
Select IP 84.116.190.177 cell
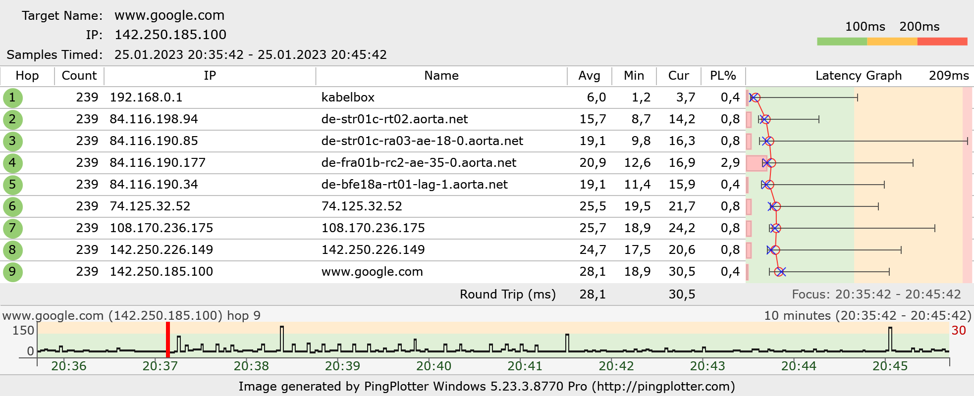158,163
